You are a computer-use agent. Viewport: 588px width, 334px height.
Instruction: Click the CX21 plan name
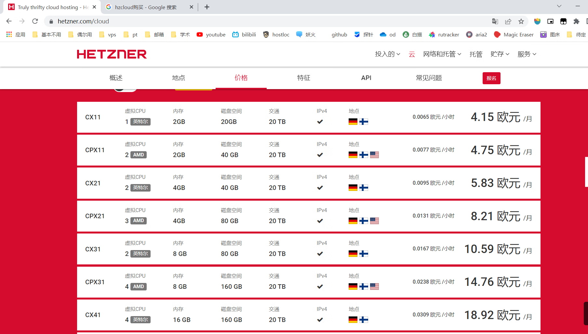click(x=93, y=183)
